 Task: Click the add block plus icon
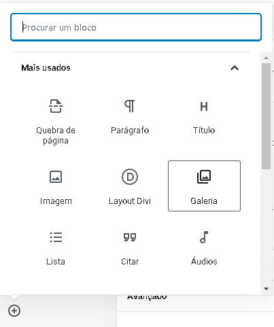click(x=14, y=311)
